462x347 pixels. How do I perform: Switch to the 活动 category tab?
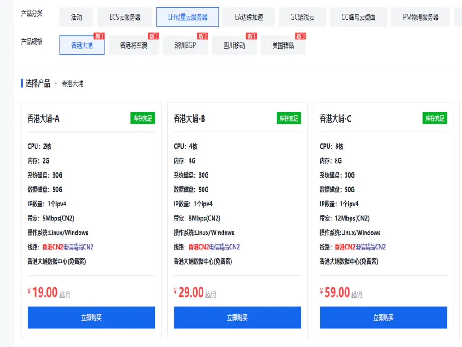(76, 17)
